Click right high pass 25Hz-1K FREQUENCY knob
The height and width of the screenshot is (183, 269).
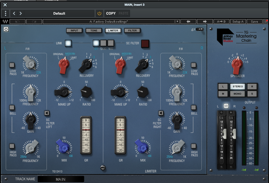pyautogui.click(x=177, y=148)
